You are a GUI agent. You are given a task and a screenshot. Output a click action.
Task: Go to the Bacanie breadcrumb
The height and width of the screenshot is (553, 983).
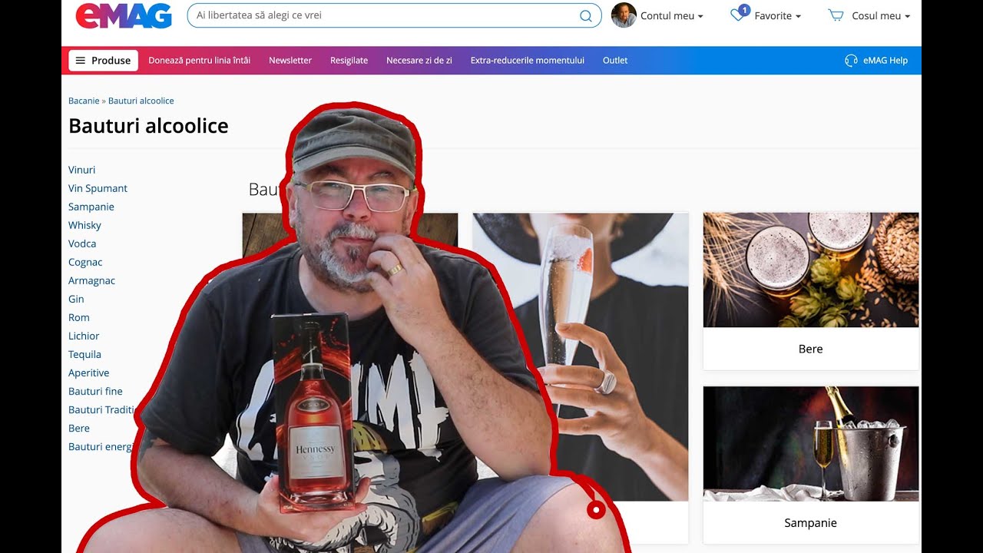(84, 101)
